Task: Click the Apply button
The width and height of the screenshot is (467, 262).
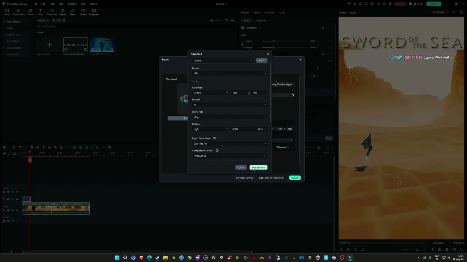Action: pyautogui.click(x=241, y=167)
